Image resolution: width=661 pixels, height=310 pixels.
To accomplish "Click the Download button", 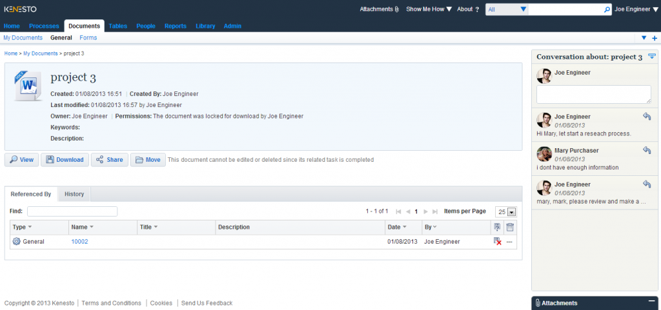I will (65, 160).
